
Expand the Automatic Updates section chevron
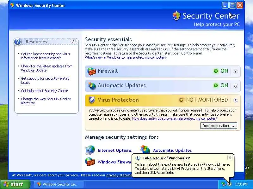tap(235, 86)
